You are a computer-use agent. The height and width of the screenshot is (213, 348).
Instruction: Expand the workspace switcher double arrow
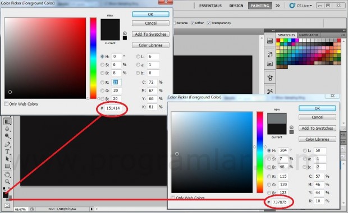point(278,6)
